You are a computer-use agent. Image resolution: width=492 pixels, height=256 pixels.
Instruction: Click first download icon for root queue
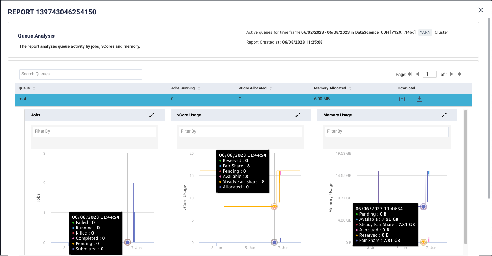[402, 99]
